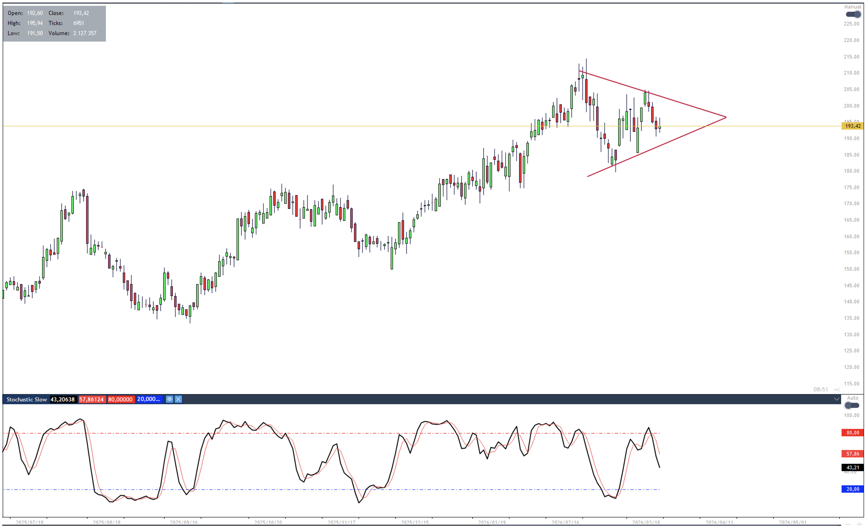Click the blue 20,00 axis label

pos(852,489)
